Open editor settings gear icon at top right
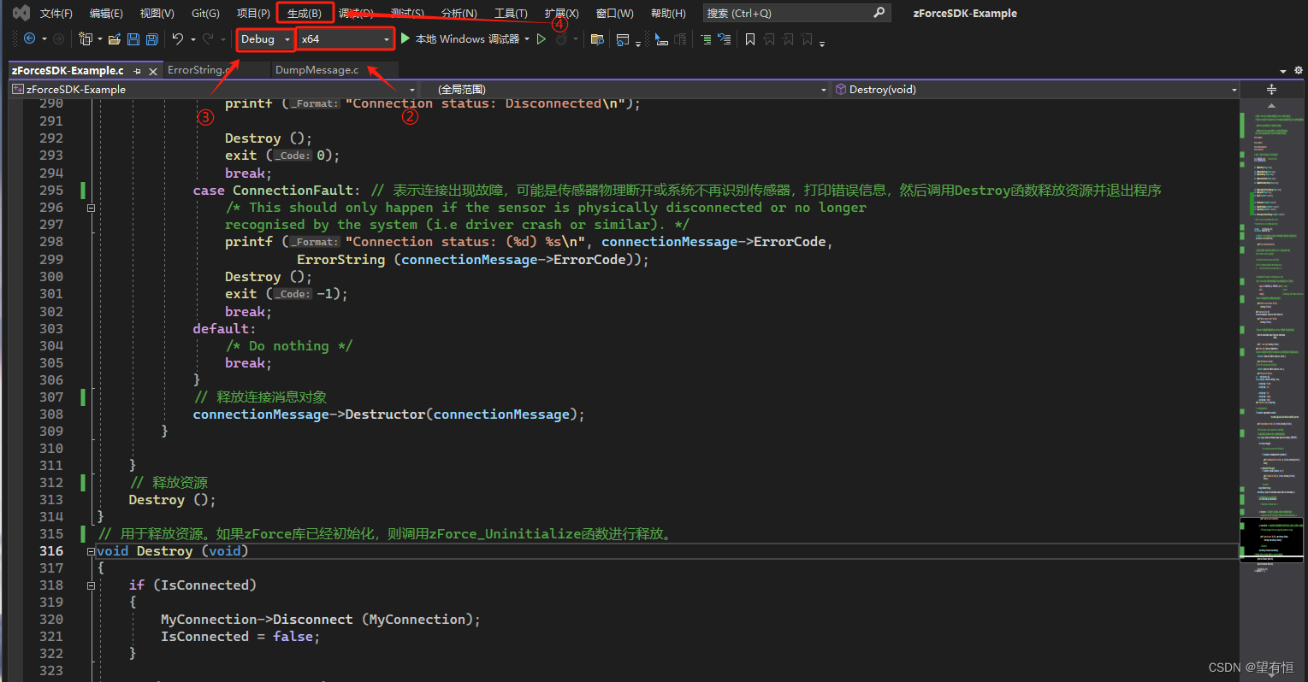Image resolution: width=1308 pixels, height=682 pixels. pos(1299,70)
